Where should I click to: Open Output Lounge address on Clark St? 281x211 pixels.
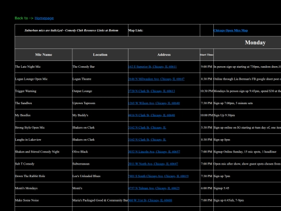click(x=151, y=91)
